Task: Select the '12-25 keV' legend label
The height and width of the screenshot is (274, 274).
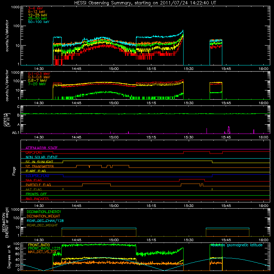Action: [x=38, y=15]
